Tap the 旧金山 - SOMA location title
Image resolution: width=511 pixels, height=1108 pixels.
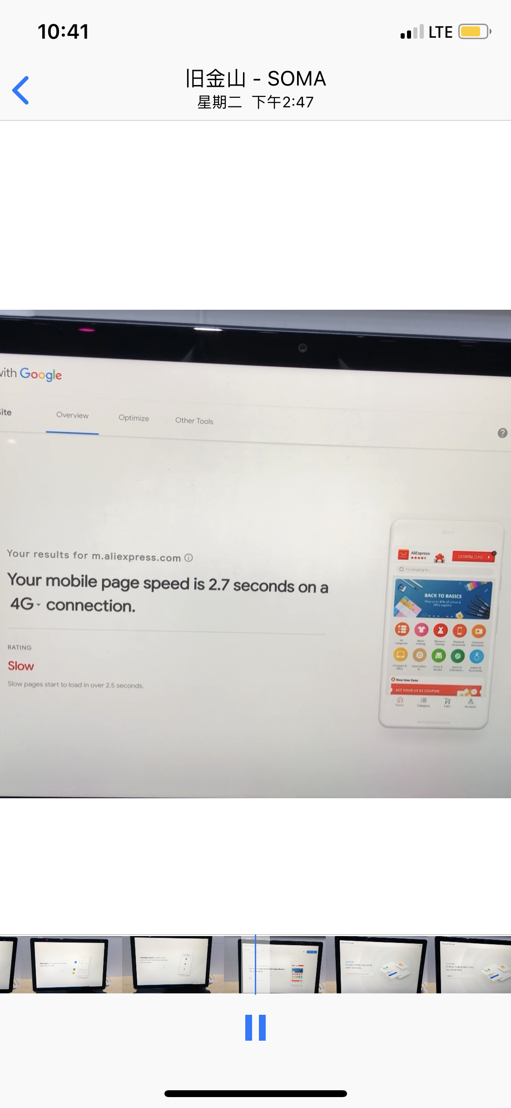click(x=255, y=78)
